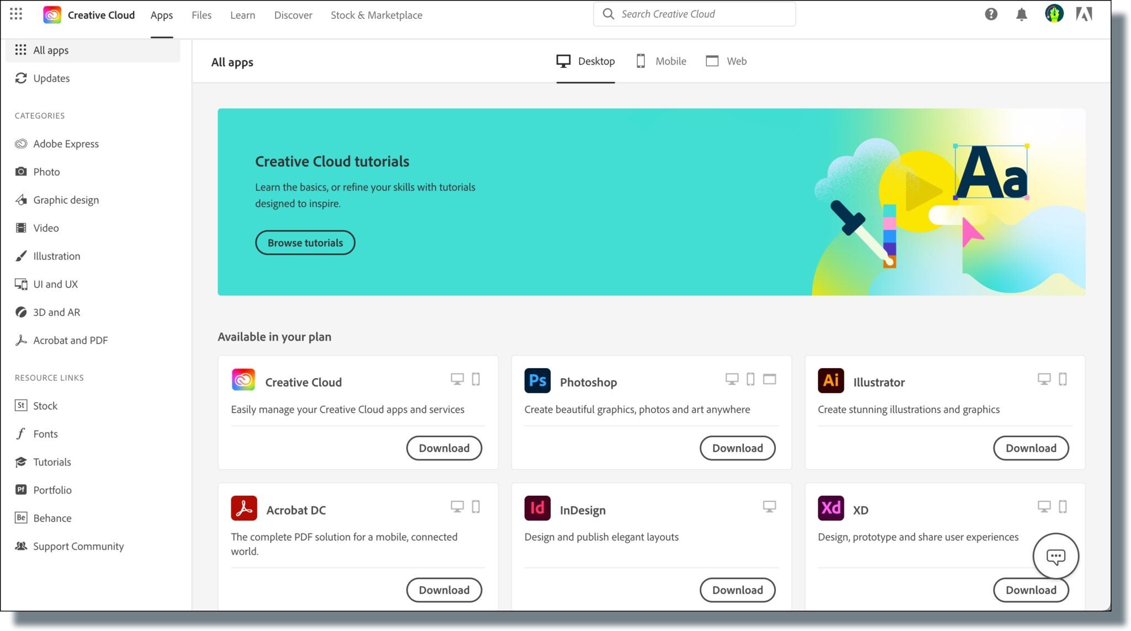
Task: Go to Stock & Marketplace
Action: pyautogui.click(x=376, y=15)
